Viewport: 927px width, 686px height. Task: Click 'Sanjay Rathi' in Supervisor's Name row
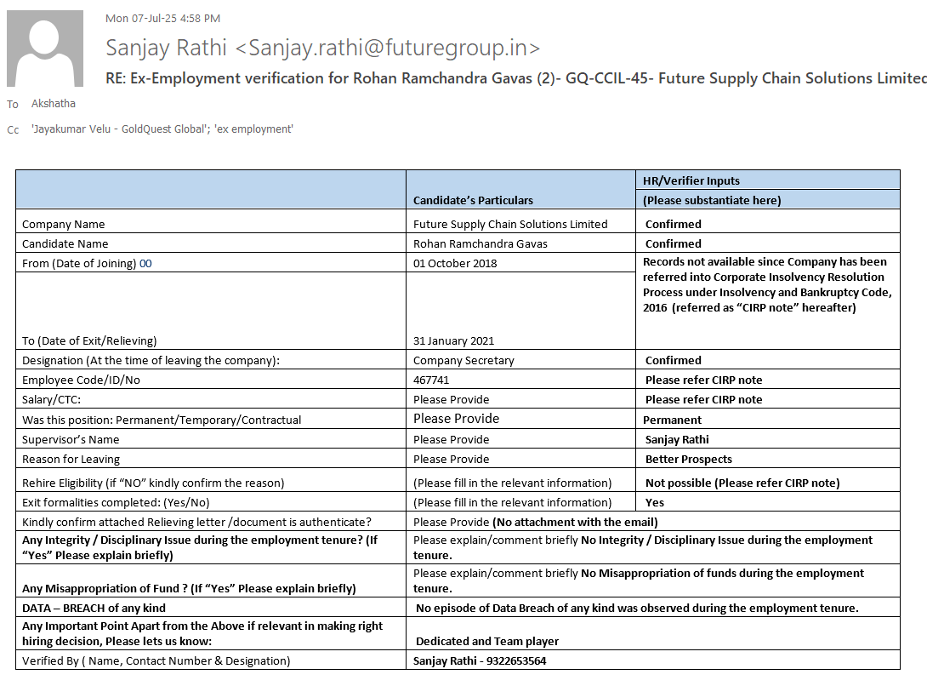click(x=677, y=440)
